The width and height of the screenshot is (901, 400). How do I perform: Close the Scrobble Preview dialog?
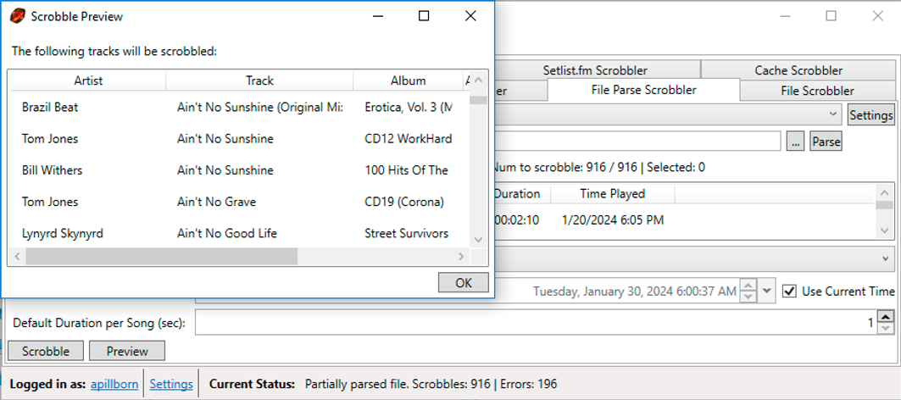[x=470, y=17]
